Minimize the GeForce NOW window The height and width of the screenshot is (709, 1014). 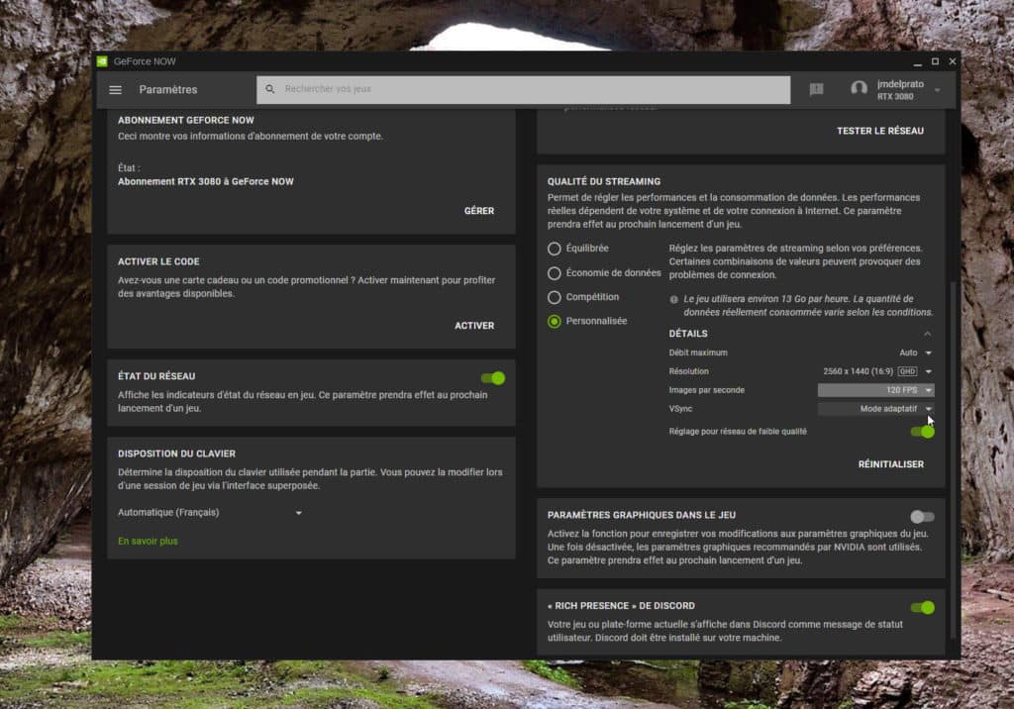[917, 62]
